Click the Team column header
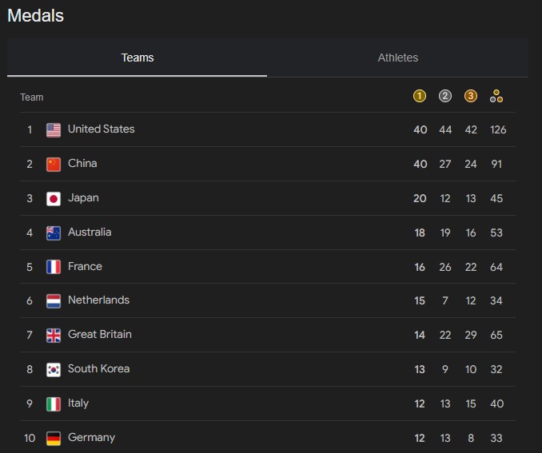Screen dimensions: 542x453 coord(32,97)
